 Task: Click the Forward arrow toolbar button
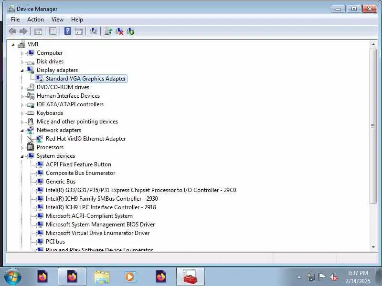(x=23, y=31)
